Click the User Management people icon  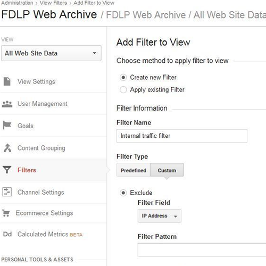click(7, 104)
